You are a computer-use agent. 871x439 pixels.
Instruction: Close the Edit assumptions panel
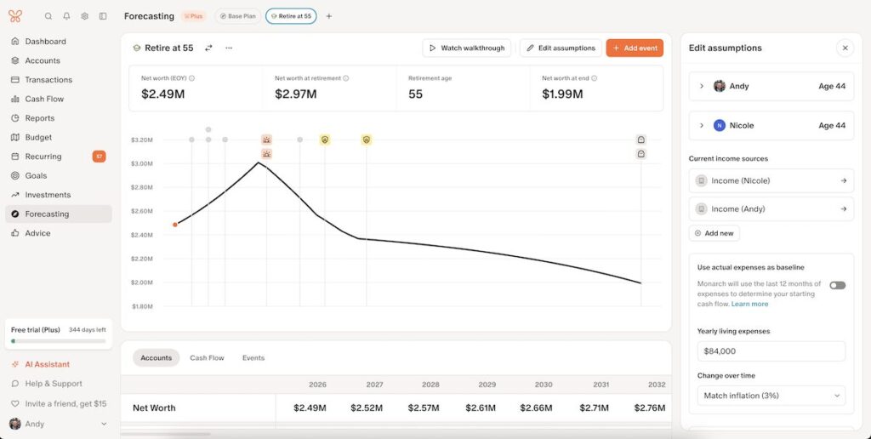(x=845, y=48)
